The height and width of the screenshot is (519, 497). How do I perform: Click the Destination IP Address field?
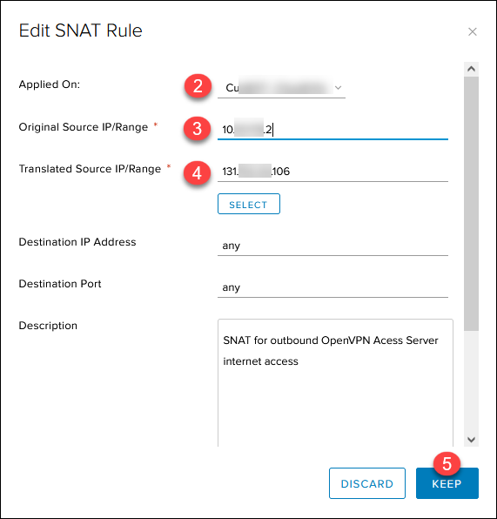[332, 246]
